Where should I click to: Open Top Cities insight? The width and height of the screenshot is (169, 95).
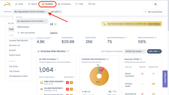pyautogui.click(x=13, y=66)
